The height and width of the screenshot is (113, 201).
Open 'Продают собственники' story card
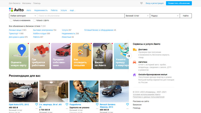click(x=61, y=56)
